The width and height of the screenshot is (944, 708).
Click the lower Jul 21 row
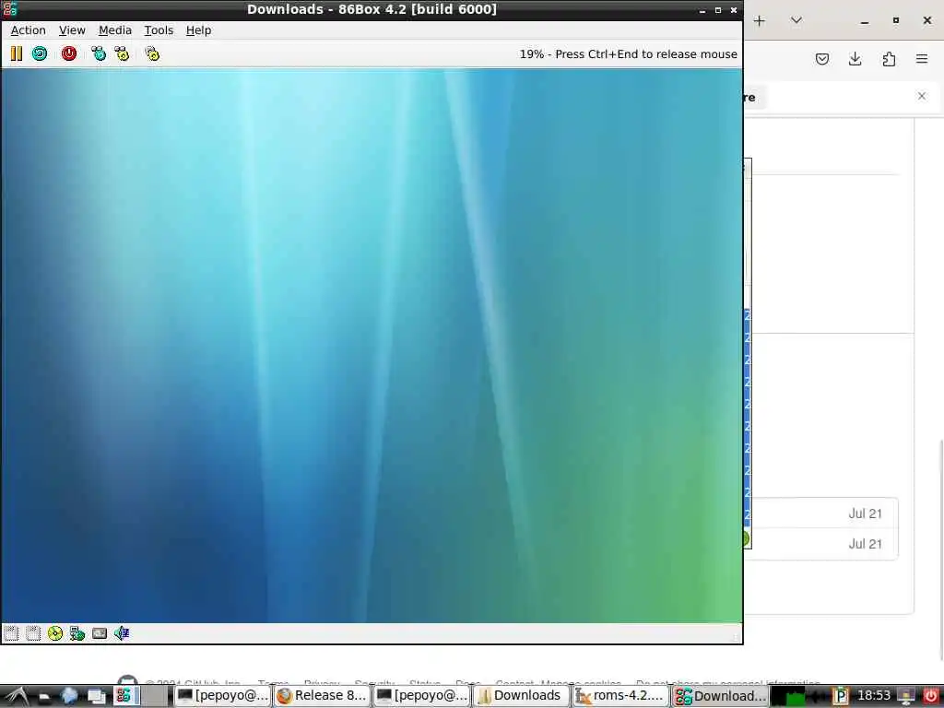pos(825,544)
